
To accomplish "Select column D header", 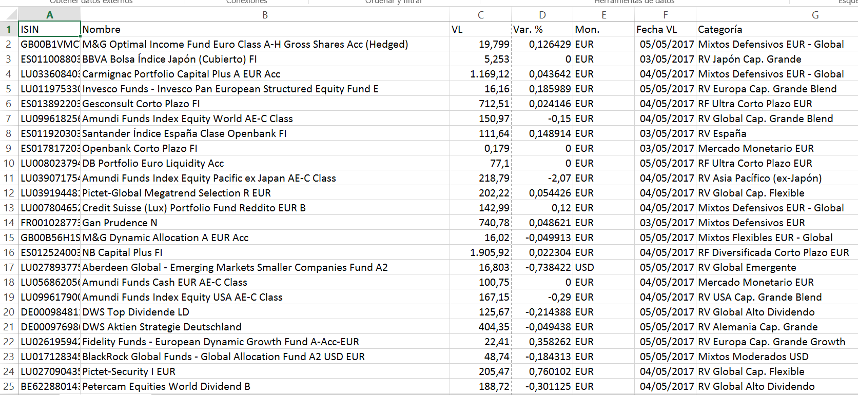I will pos(542,15).
